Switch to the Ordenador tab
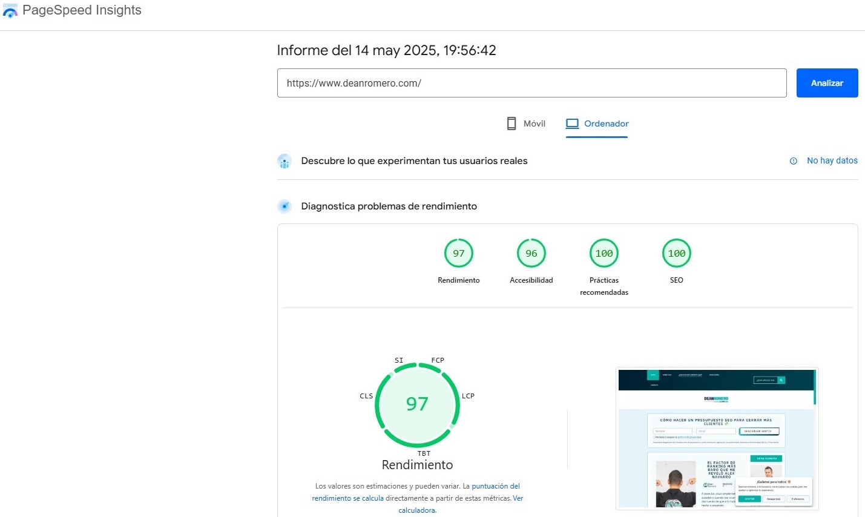This screenshot has height=517, width=865. pyautogui.click(x=597, y=123)
